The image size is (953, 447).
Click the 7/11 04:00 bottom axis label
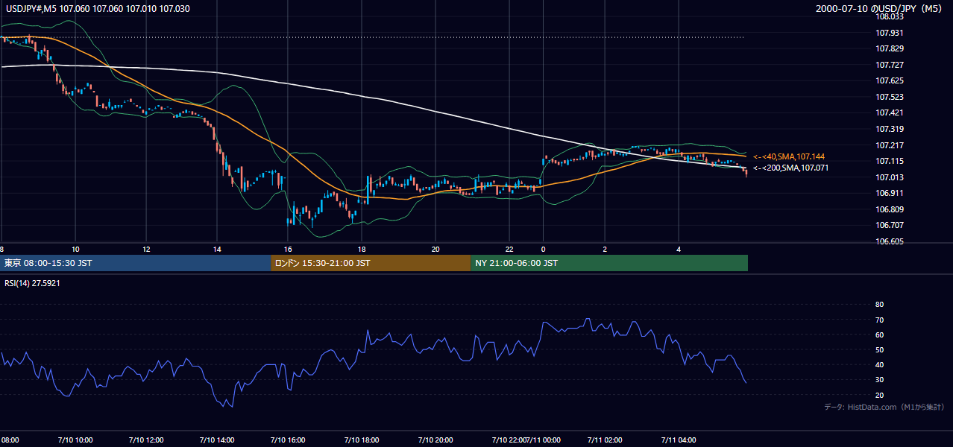tap(679, 440)
